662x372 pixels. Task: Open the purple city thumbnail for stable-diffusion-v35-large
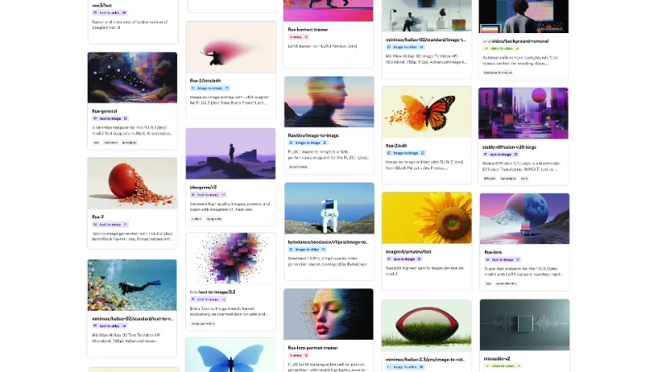click(x=524, y=113)
